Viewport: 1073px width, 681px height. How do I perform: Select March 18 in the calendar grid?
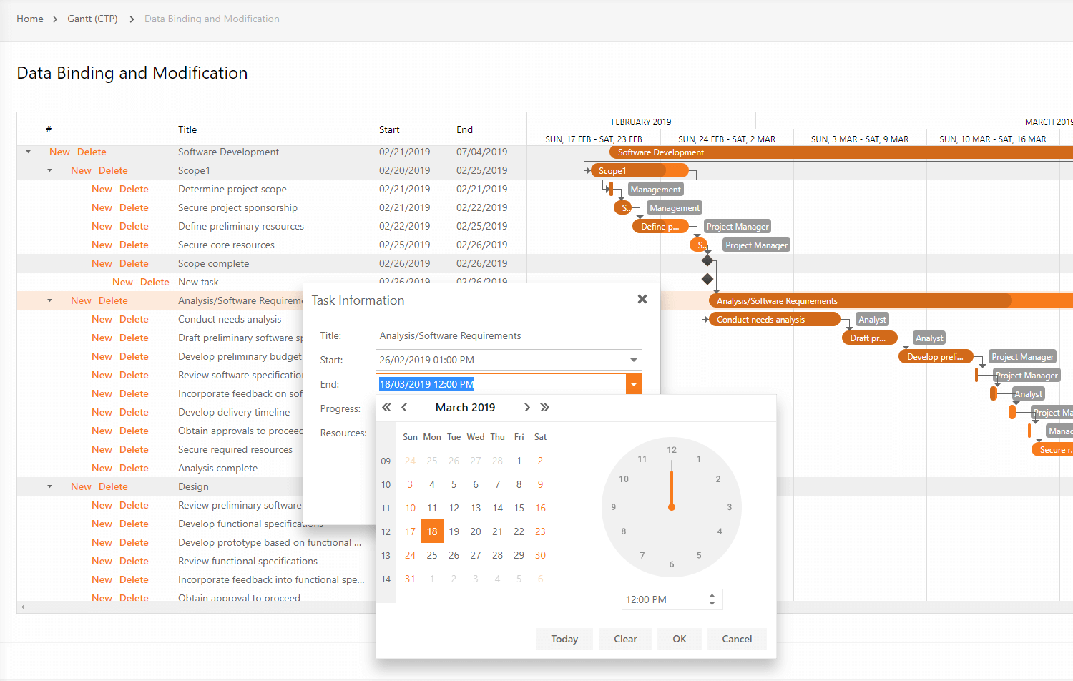coord(432,531)
